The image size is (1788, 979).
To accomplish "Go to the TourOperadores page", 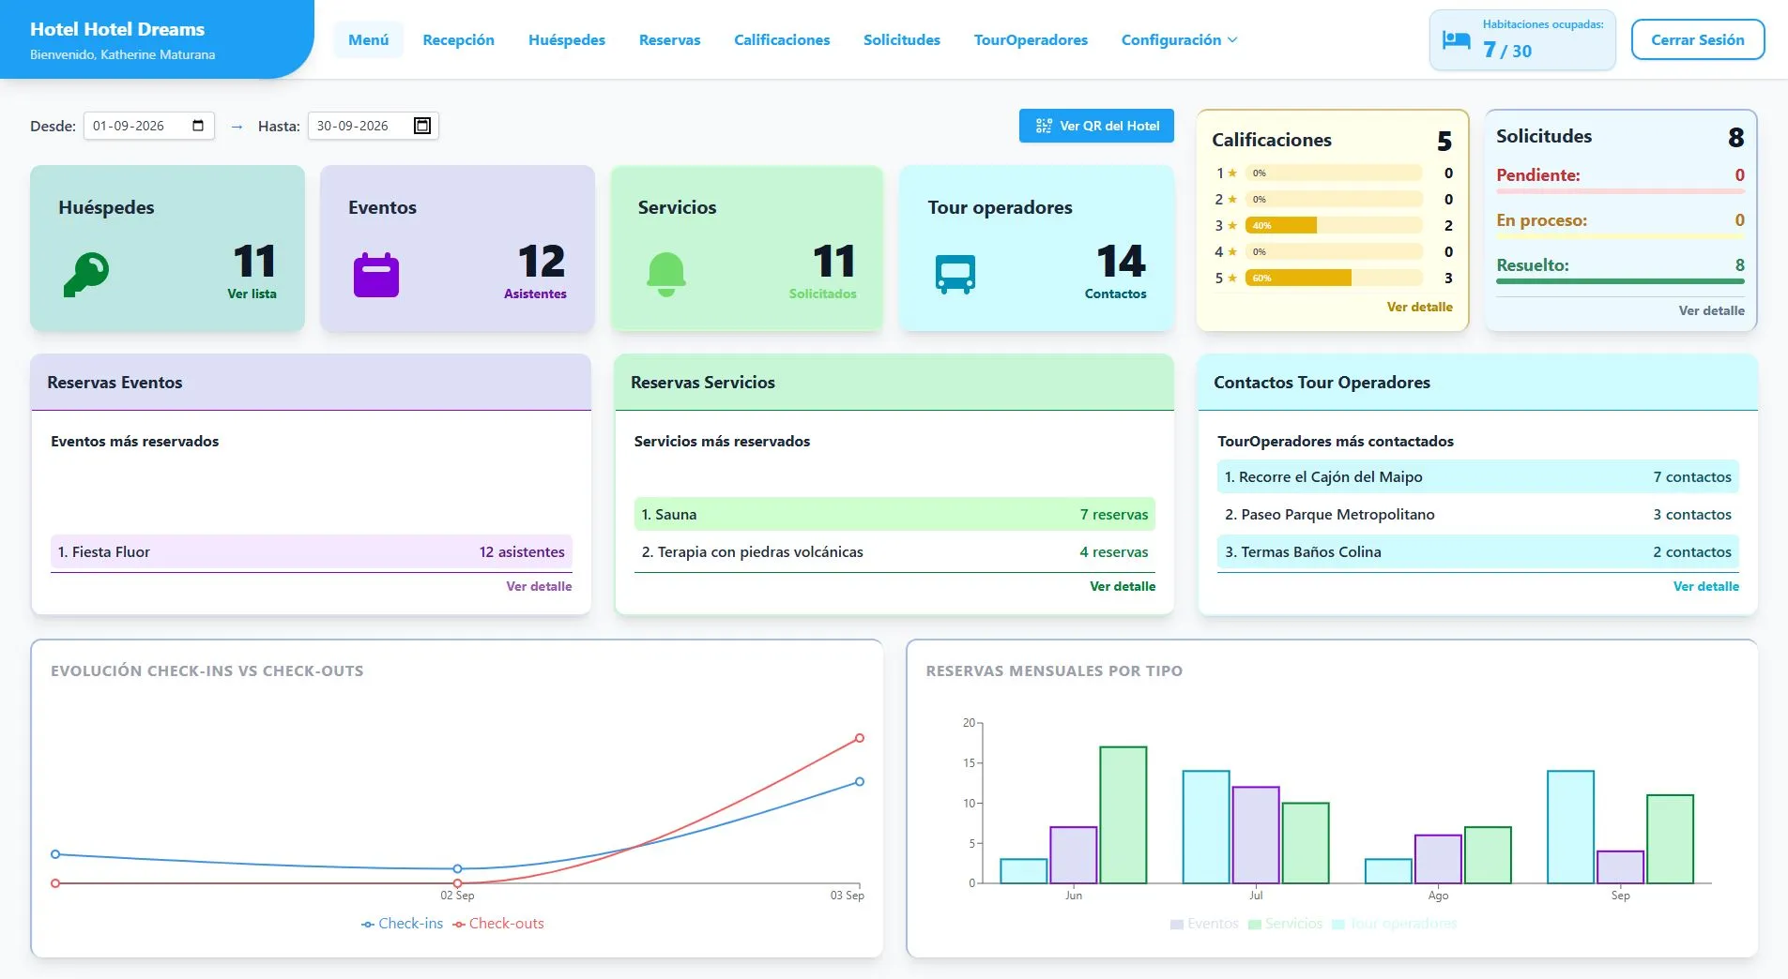I will point(1031,40).
